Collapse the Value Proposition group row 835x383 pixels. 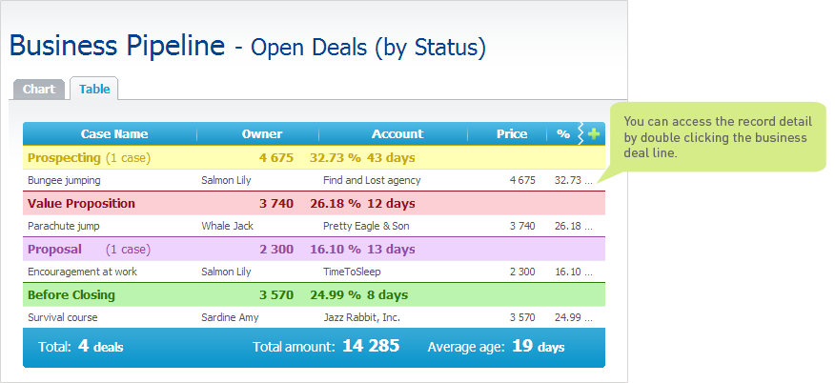point(314,203)
